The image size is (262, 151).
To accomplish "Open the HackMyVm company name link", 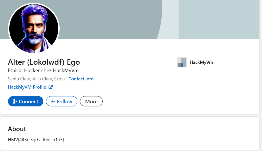I will 201,62.
